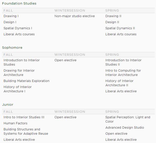Click the Junior section heading
This screenshot has height=143, width=156.
[8, 105]
